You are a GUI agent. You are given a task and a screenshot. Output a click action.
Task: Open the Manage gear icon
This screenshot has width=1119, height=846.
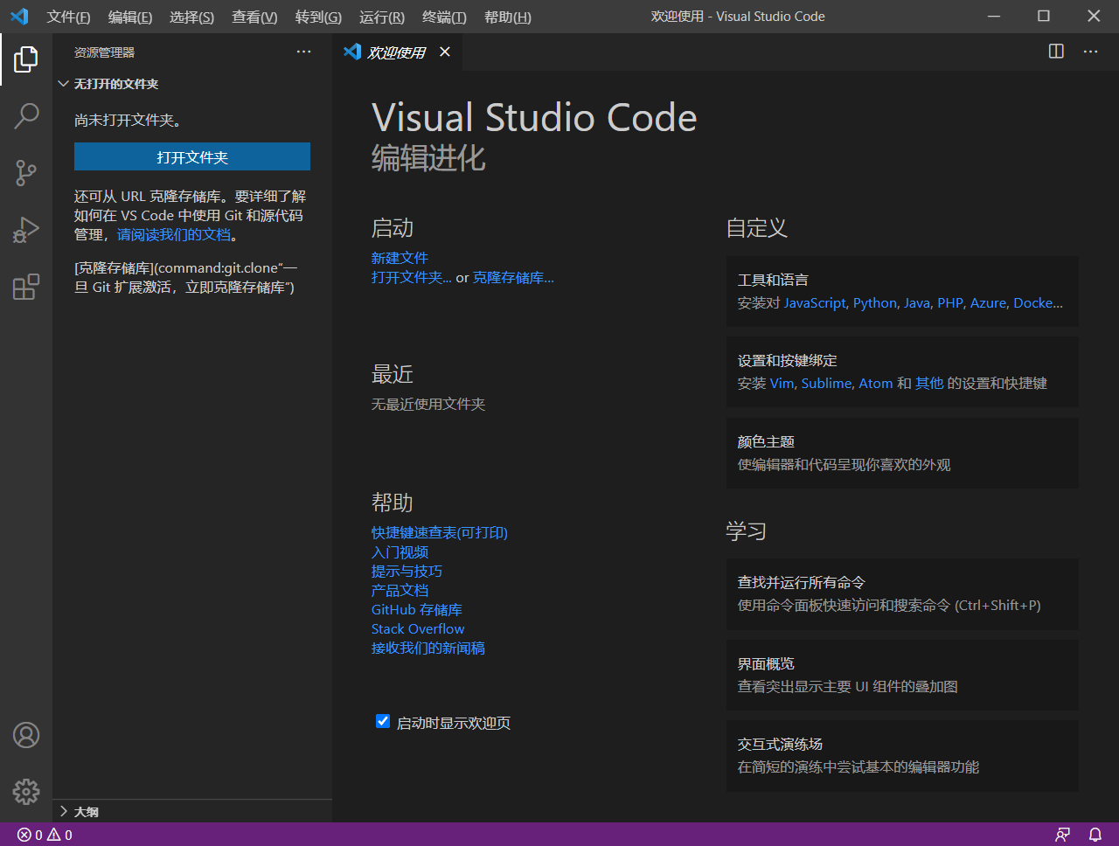(x=26, y=792)
